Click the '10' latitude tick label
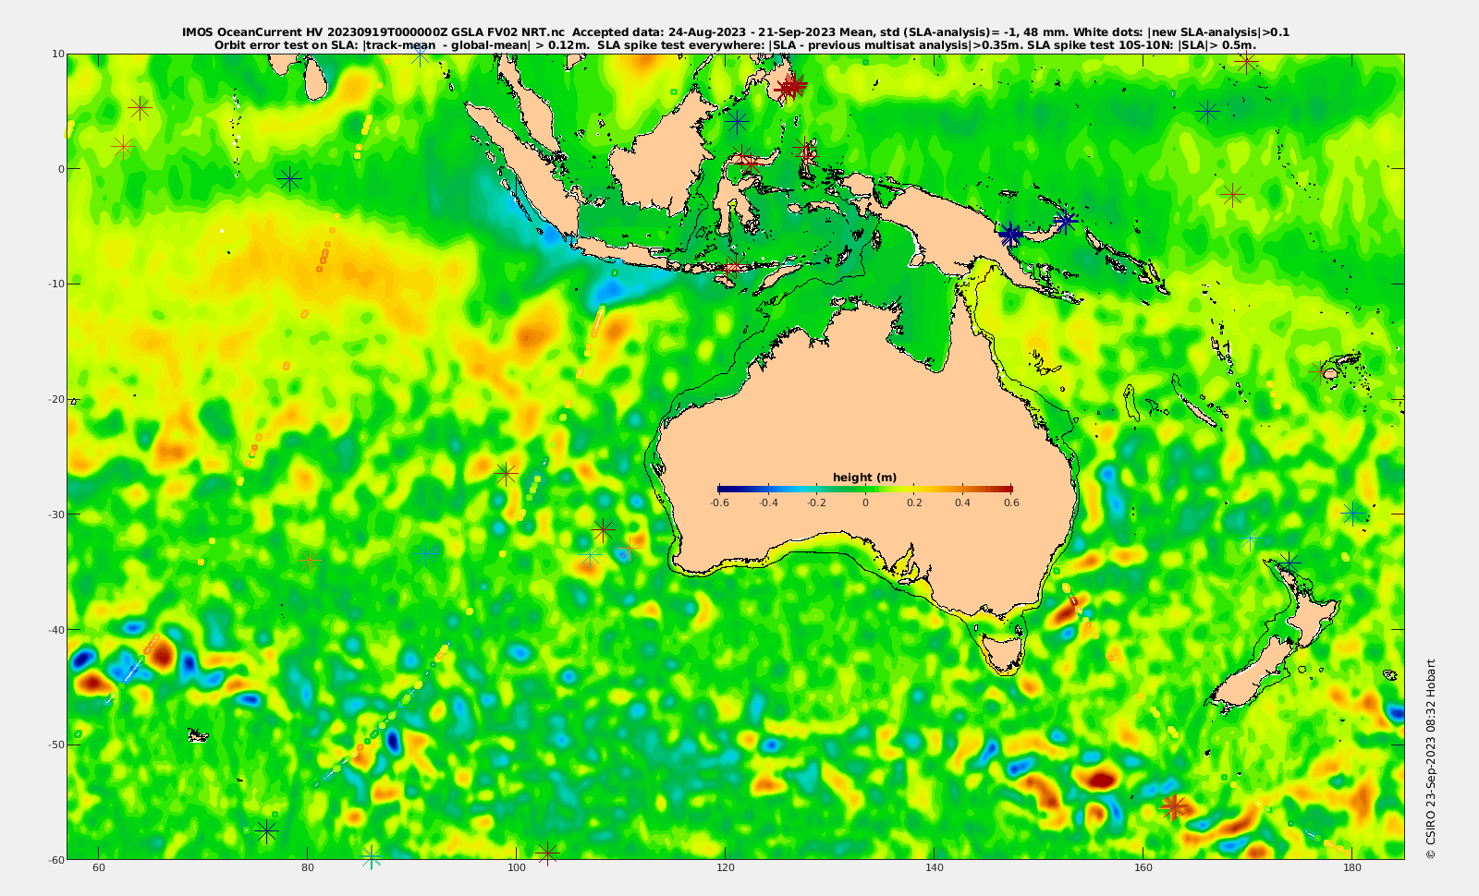Screen dimensions: 1479x896 [58, 54]
